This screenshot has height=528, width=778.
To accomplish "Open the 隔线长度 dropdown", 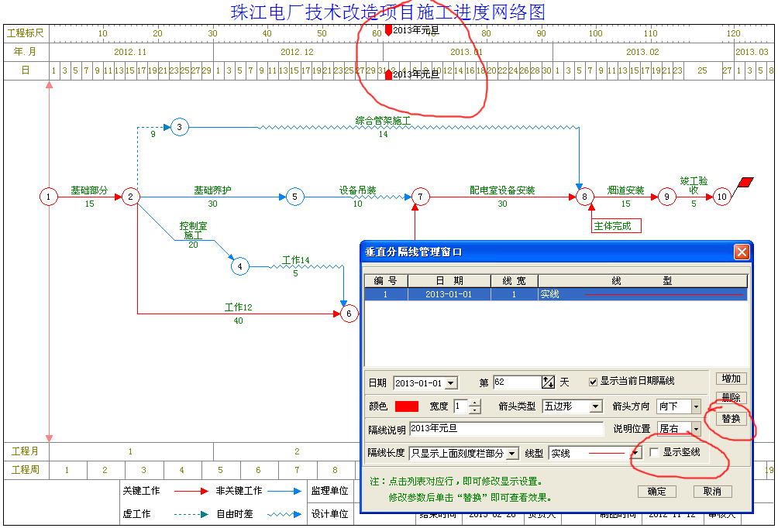I will (512, 454).
